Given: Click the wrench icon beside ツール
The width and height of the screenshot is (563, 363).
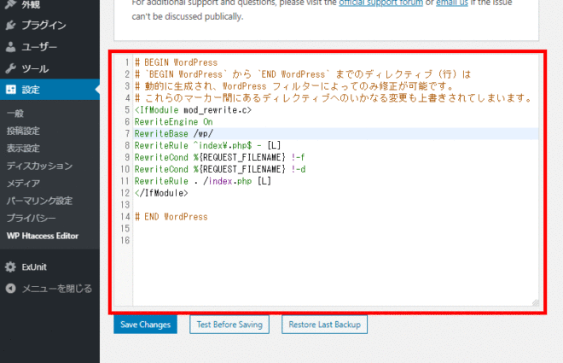Looking at the screenshot, I should (x=11, y=68).
